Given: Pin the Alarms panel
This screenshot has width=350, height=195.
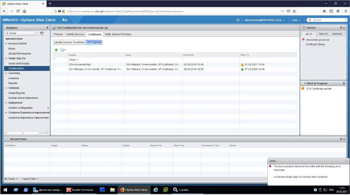Looking at the screenshot, I should 341,28.
